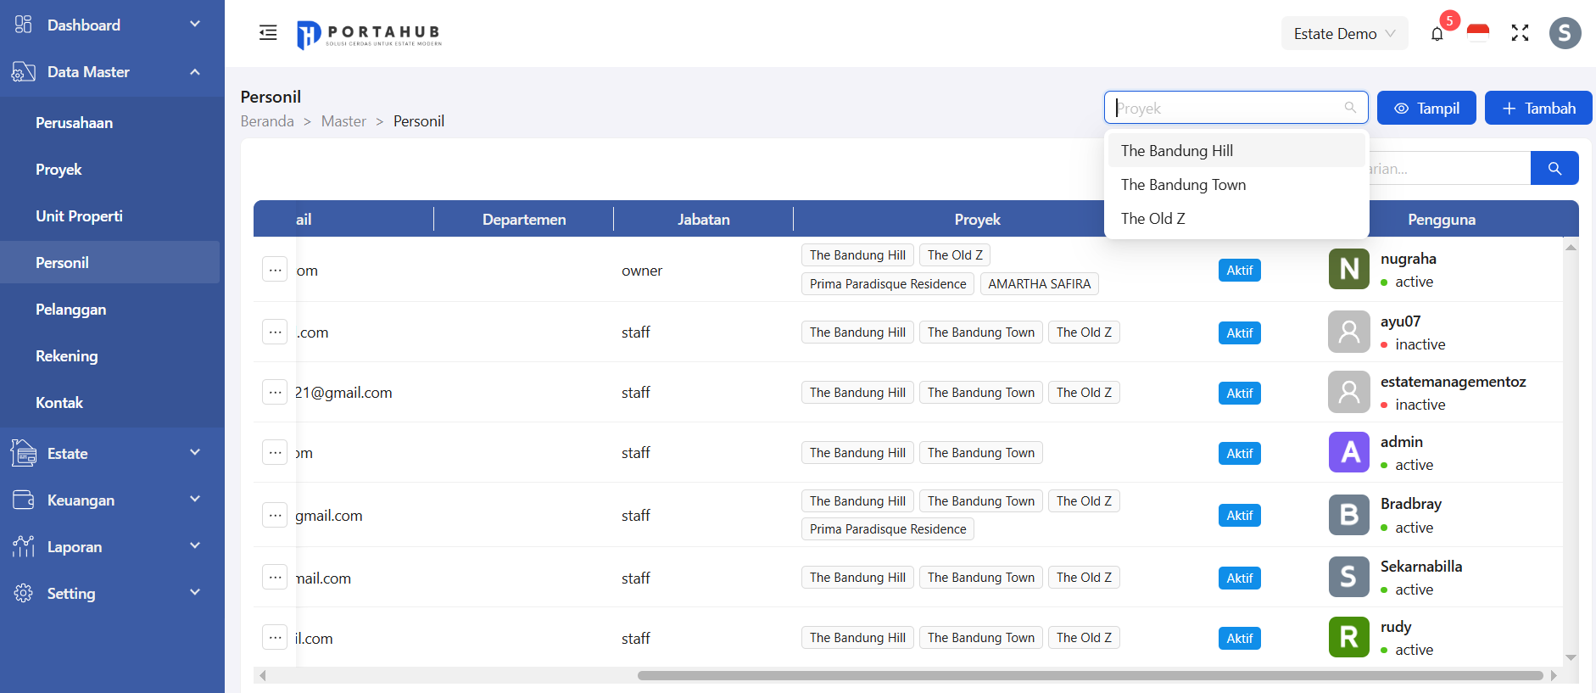Open Unit Properti in sidebar
Viewport: 1596px width, 693px height.
(79, 216)
